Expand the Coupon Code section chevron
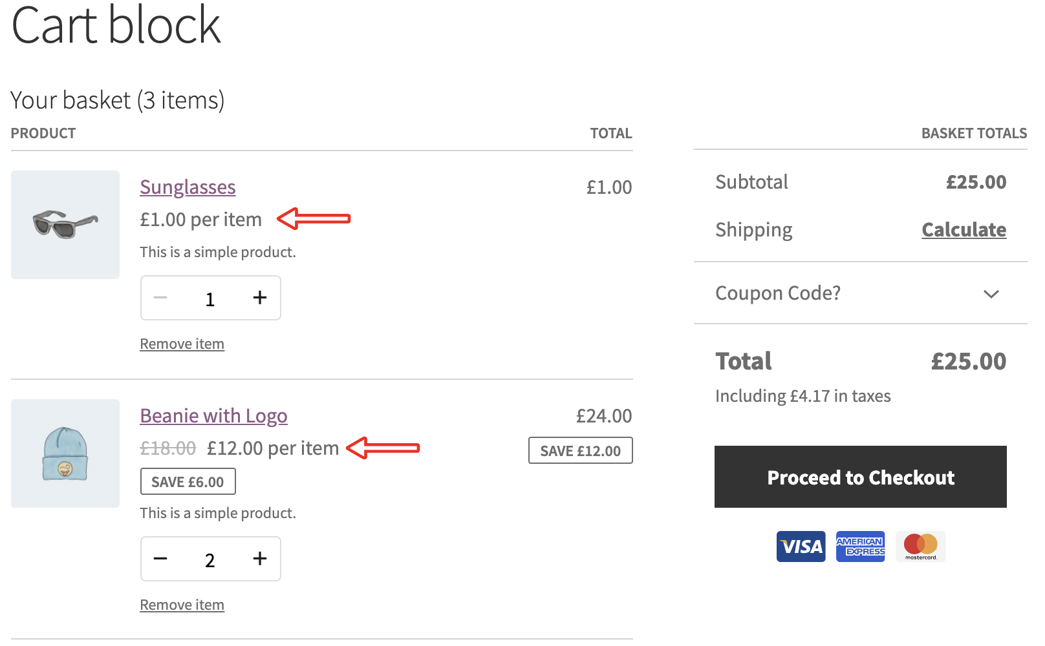The width and height of the screenshot is (1045, 646). 991,295
